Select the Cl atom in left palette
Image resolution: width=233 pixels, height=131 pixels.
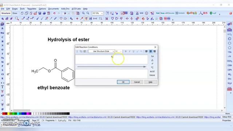click(x=3, y=74)
